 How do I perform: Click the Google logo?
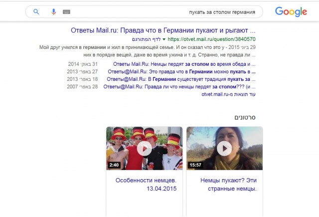pos(291,12)
